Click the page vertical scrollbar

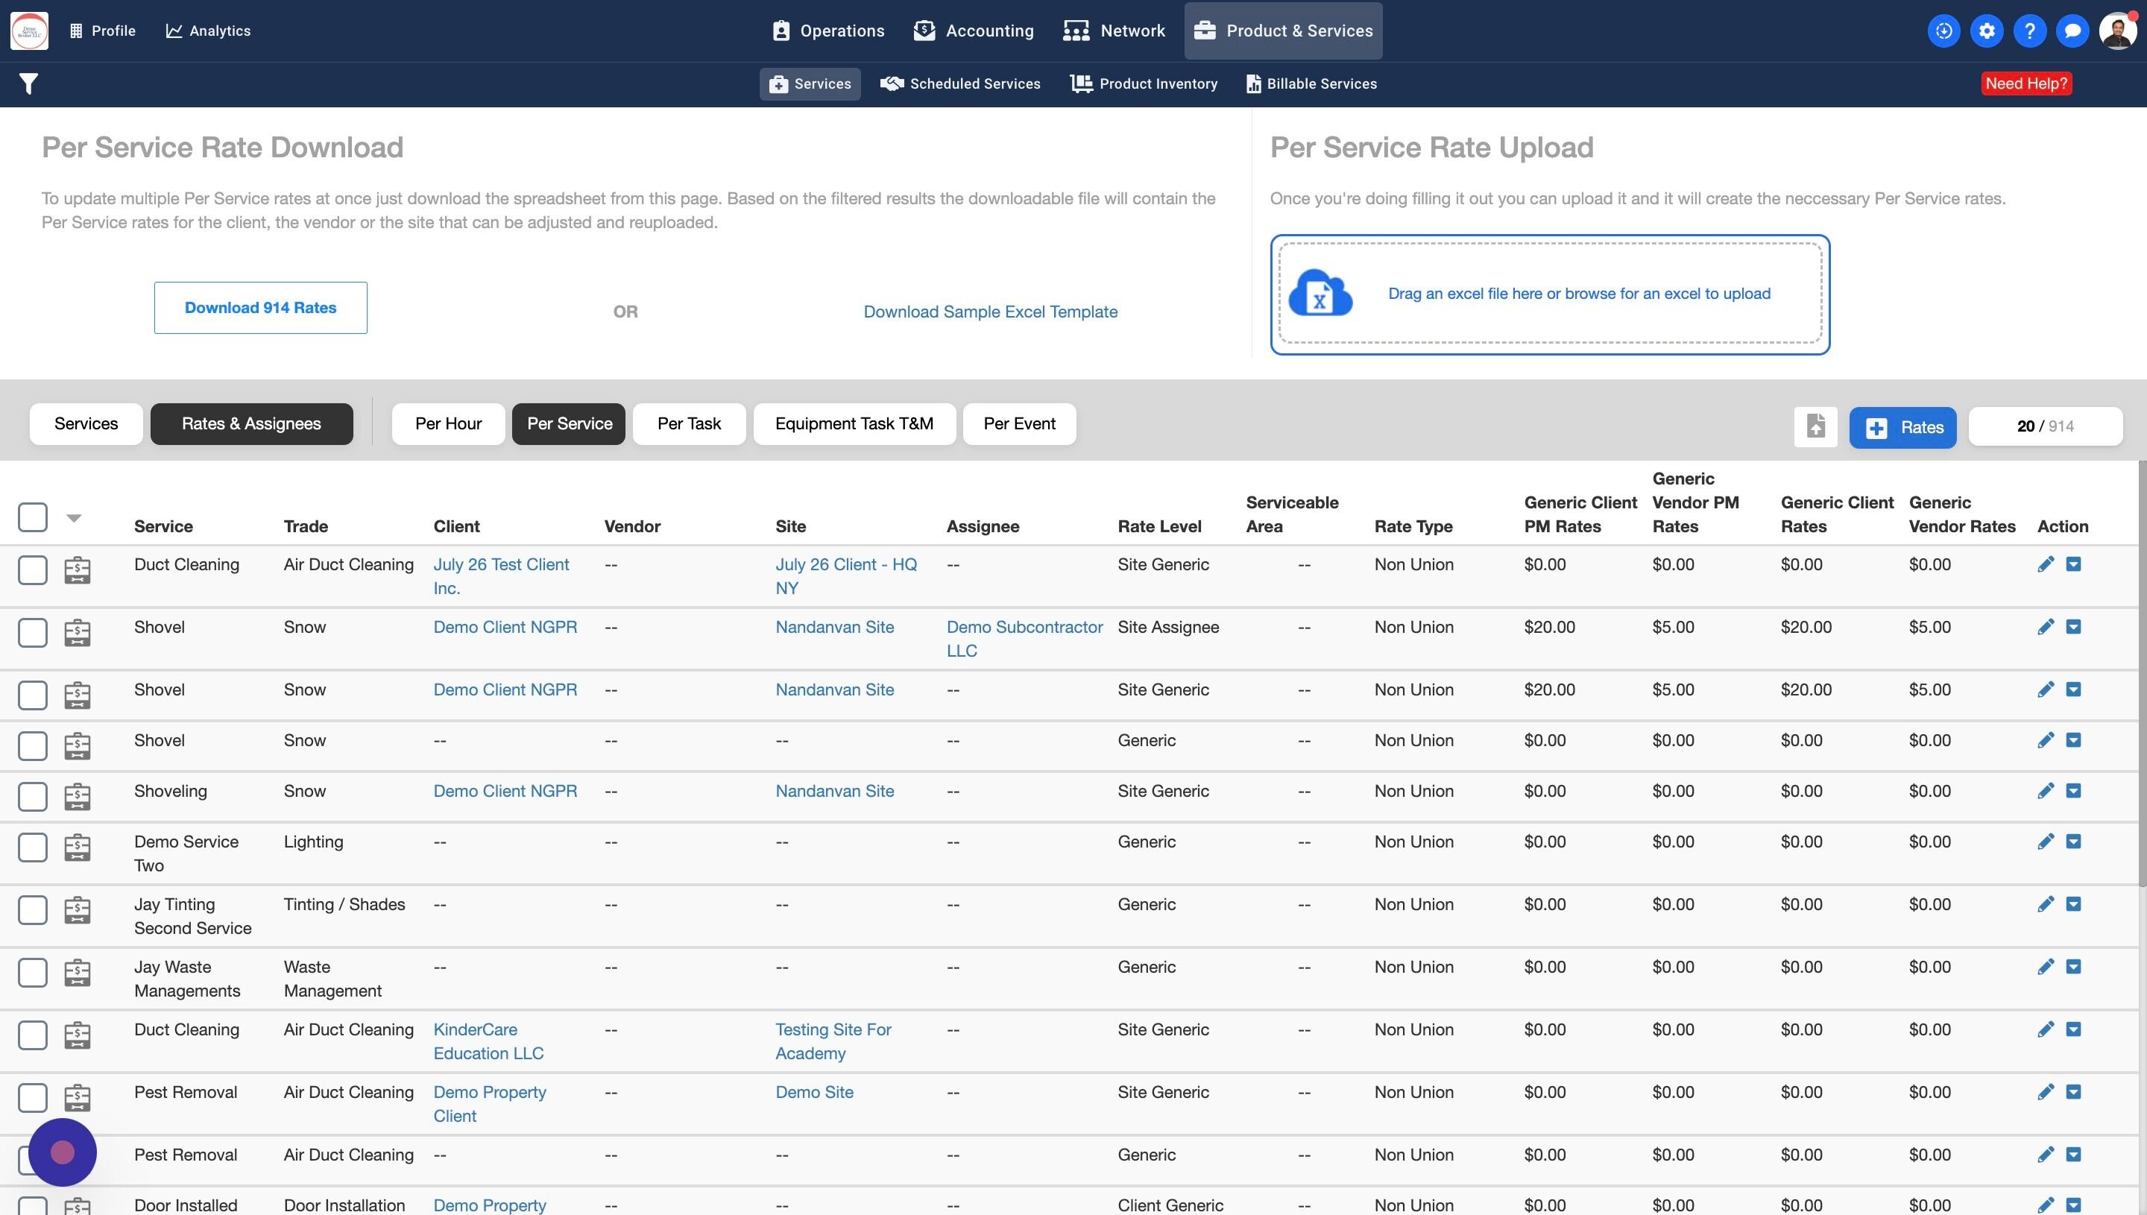2142,675
